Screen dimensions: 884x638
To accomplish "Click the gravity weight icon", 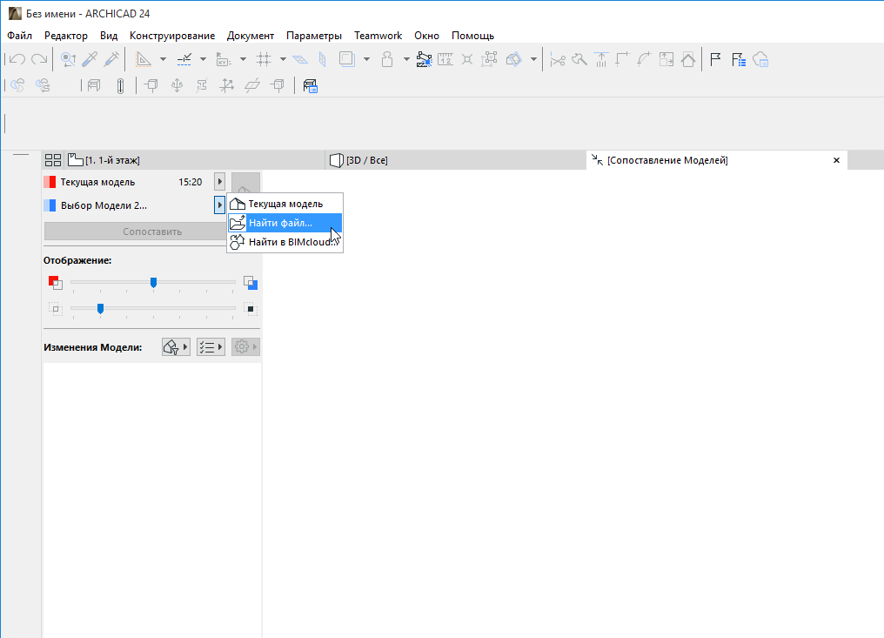I will 386,59.
